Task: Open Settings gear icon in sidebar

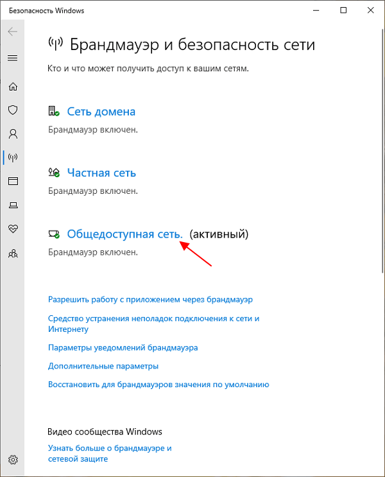Action: 13,460
